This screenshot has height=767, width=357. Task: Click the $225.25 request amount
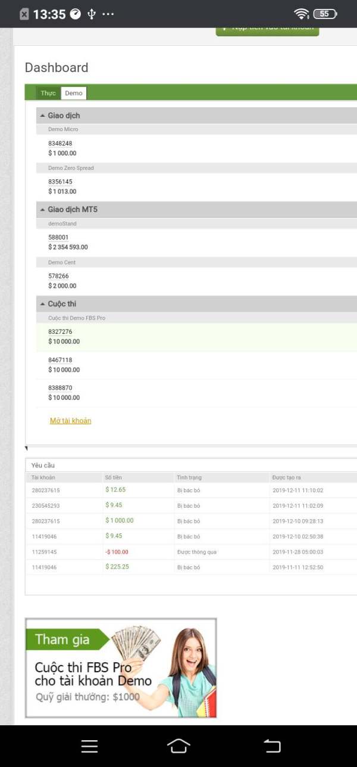(117, 567)
